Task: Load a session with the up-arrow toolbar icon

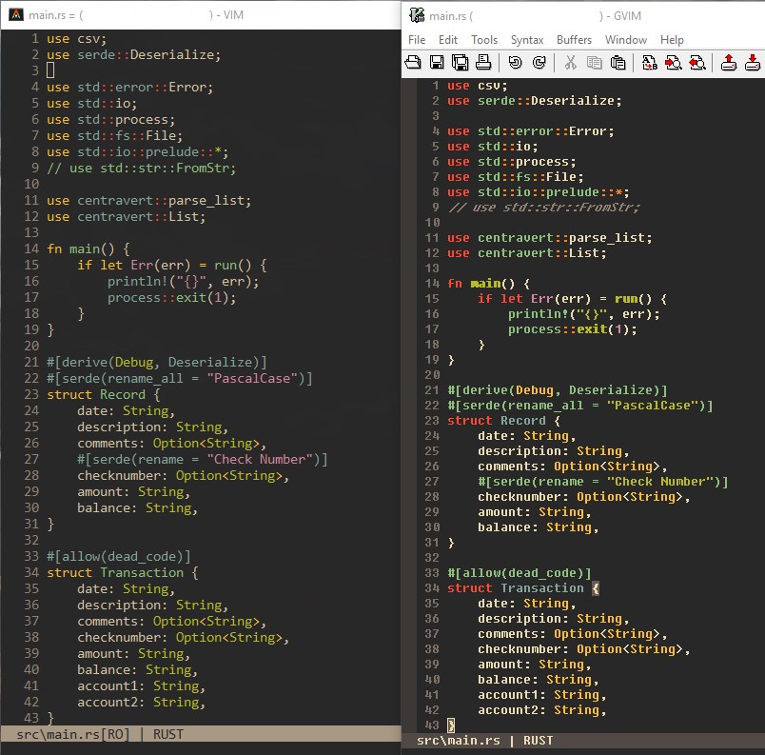Action: pyautogui.click(x=728, y=62)
